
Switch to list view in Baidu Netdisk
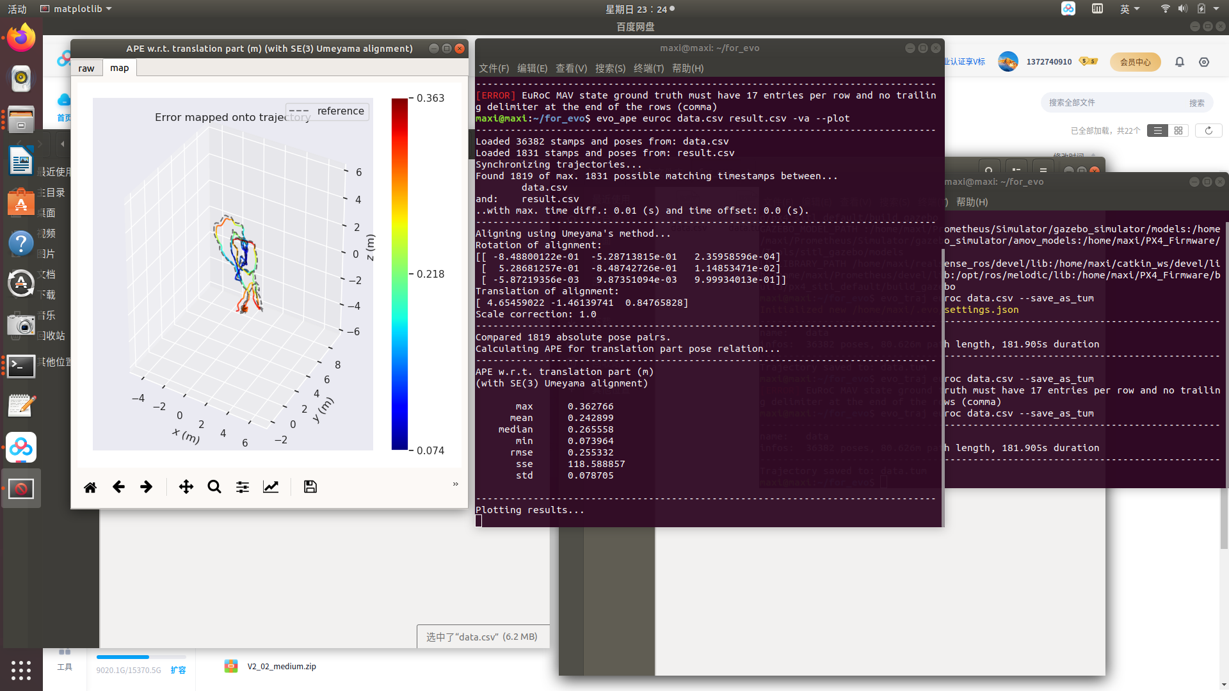(1157, 131)
